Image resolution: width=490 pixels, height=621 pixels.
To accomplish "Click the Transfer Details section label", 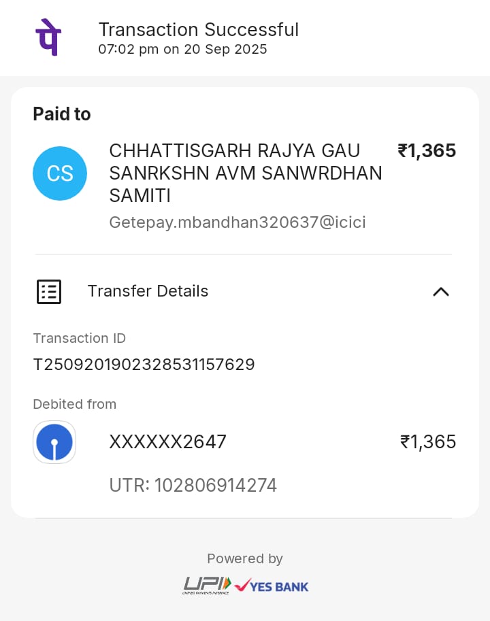I will (148, 291).
